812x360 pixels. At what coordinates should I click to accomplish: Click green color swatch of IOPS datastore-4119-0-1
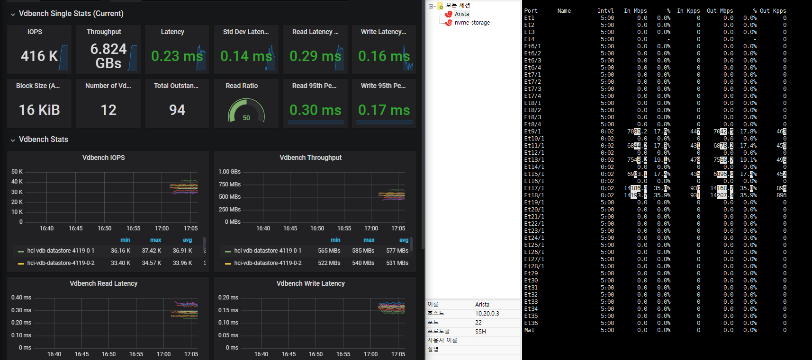[x=21, y=251]
